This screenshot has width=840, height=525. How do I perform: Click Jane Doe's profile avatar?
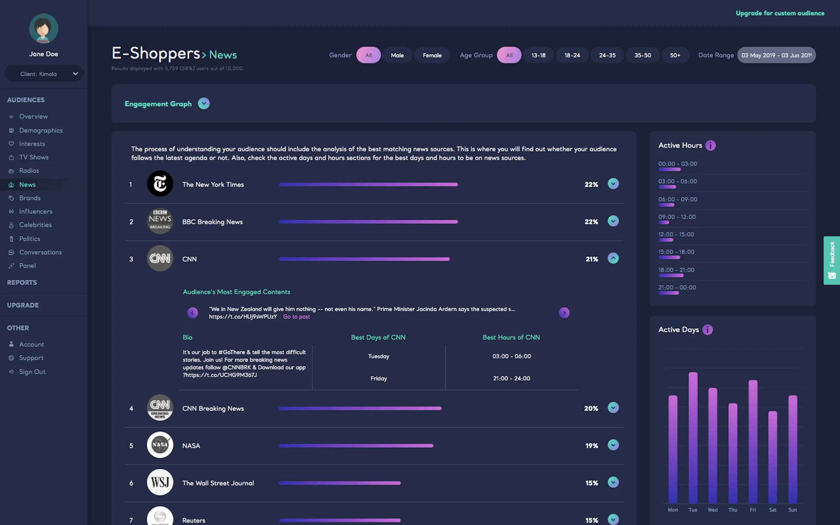click(43, 28)
